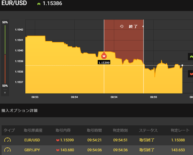This screenshot has height=155, width=193.
Task: Click the green portion of sentiment bar
Action: [x=5, y=40]
